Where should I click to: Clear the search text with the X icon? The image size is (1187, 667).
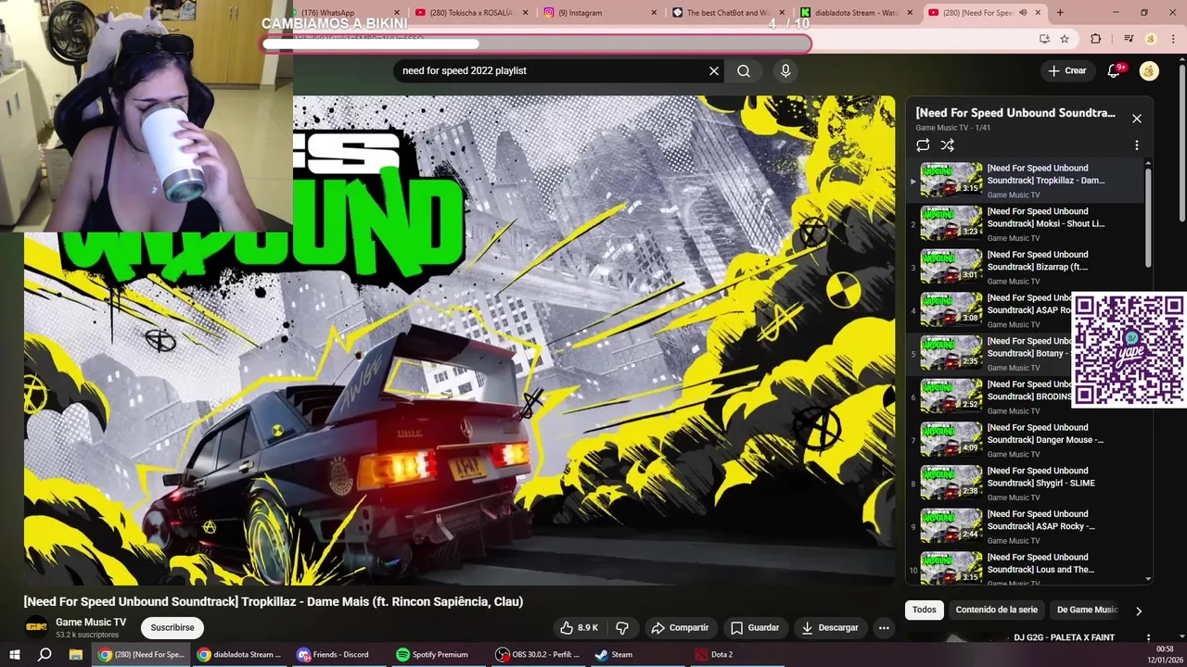pos(714,70)
